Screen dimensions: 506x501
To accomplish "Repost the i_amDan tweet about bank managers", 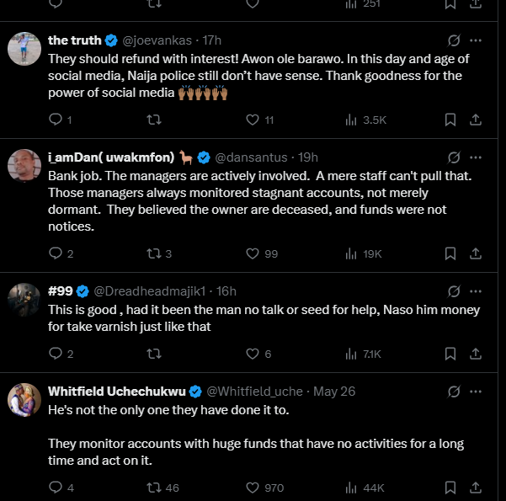I will point(154,253).
